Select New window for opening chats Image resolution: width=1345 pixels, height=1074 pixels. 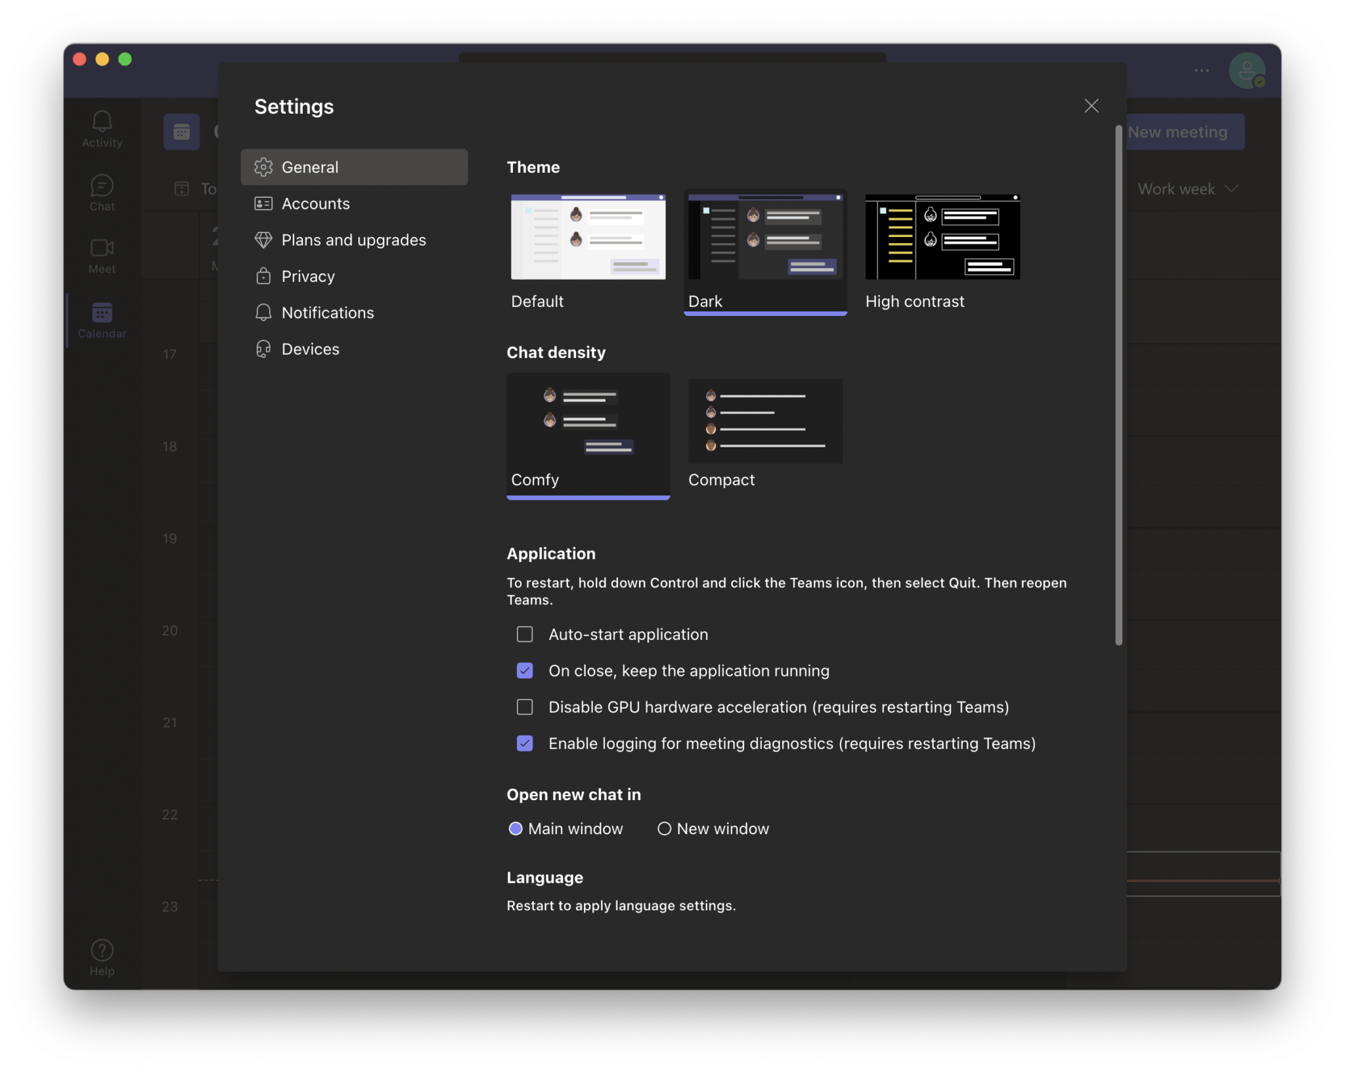pyautogui.click(x=663, y=828)
